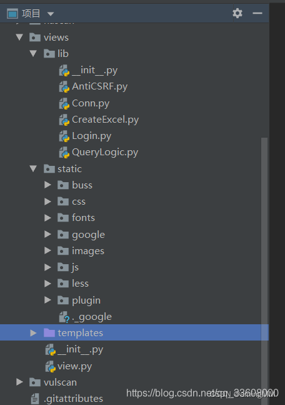Viewport: 285px width, 405px height.
Task: Click the google folder icon
Action: point(63,234)
